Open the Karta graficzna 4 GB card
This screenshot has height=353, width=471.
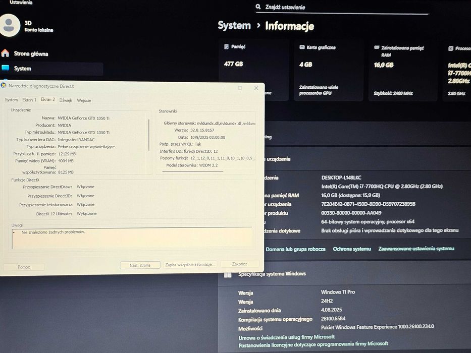(x=328, y=71)
